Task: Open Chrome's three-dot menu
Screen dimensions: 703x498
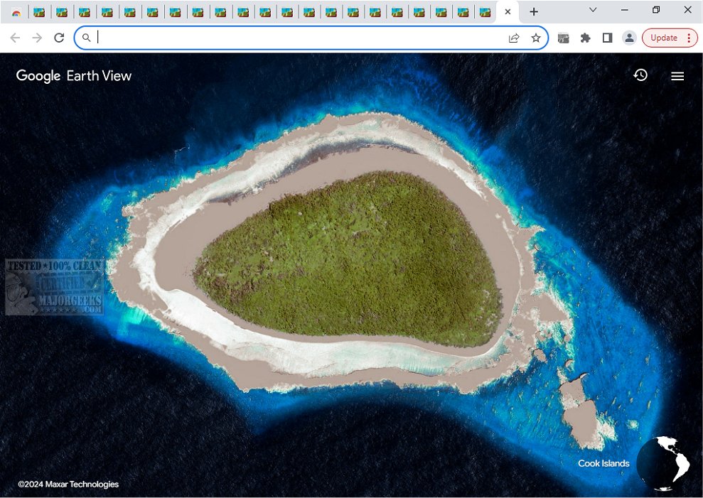Action: click(x=689, y=38)
